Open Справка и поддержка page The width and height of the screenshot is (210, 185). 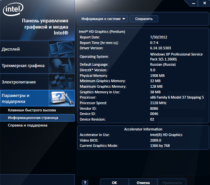[28, 125]
